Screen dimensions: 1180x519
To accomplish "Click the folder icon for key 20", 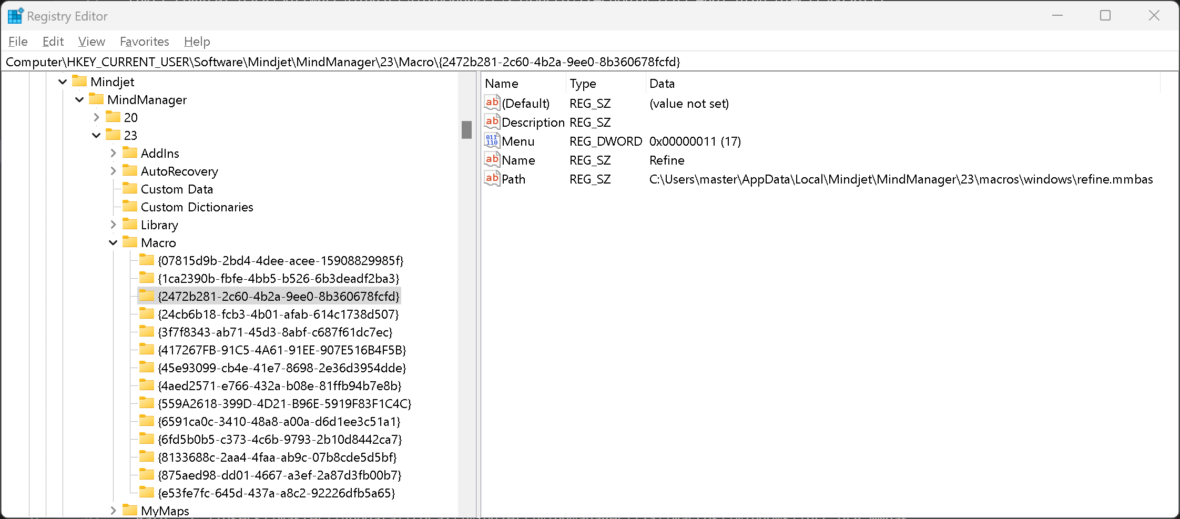I will (113, 117).
